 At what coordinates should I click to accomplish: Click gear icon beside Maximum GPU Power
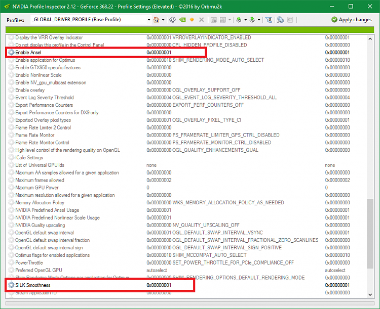(11, 188)
